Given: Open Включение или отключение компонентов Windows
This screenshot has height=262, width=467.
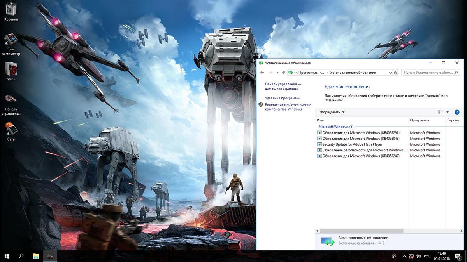Looking at the screenshot, I should 288,107.
